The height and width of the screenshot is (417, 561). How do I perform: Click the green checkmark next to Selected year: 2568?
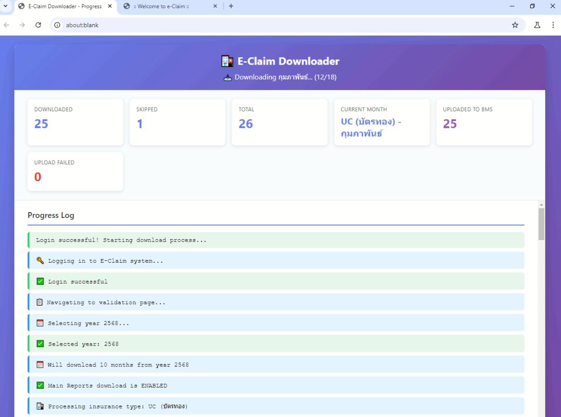click(40, 344)
